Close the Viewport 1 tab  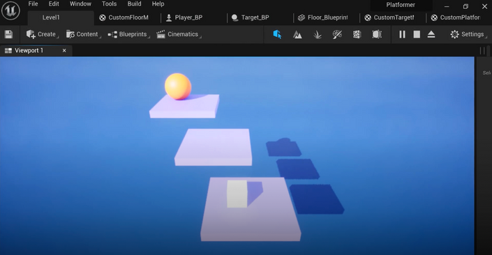tap(64, 50)
